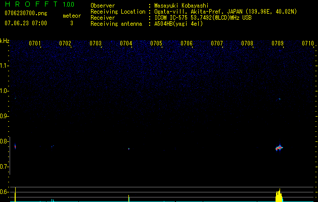
Task: Click the HROFFT 1.0.0 title text
Action: (x=39, y=4)
